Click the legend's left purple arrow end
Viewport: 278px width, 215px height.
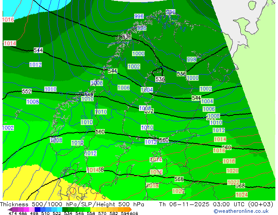(x=10, y=209)
